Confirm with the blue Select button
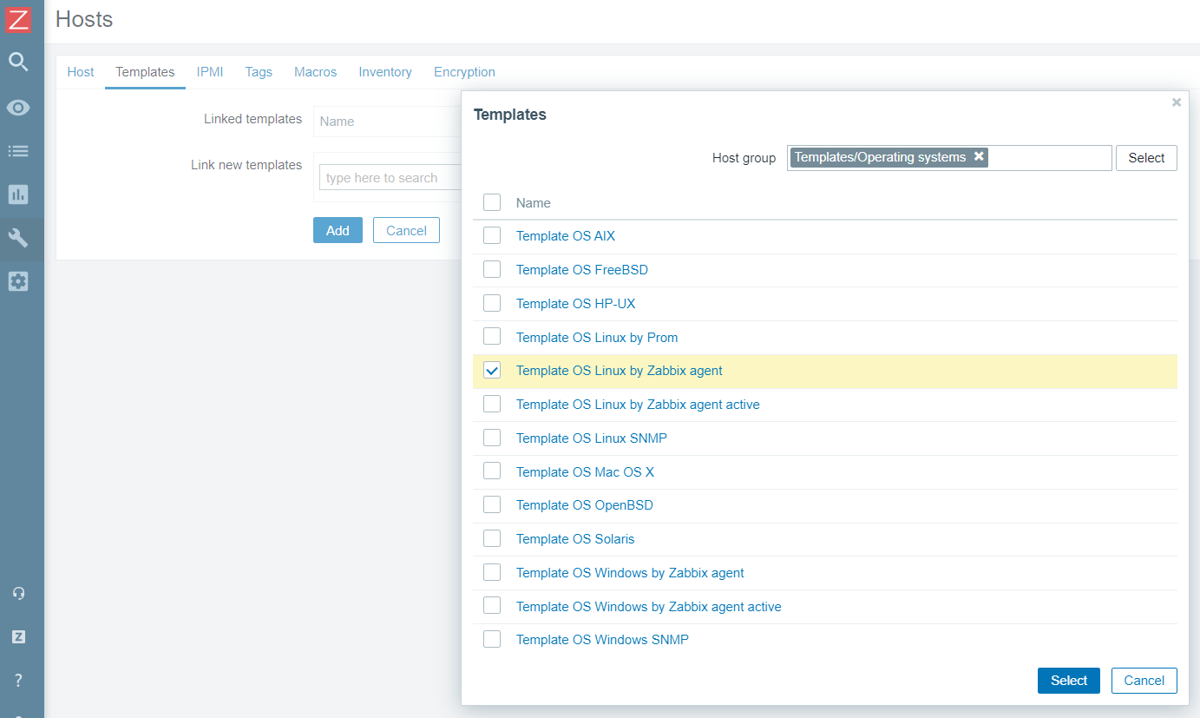 click(x=1069, y=681)
